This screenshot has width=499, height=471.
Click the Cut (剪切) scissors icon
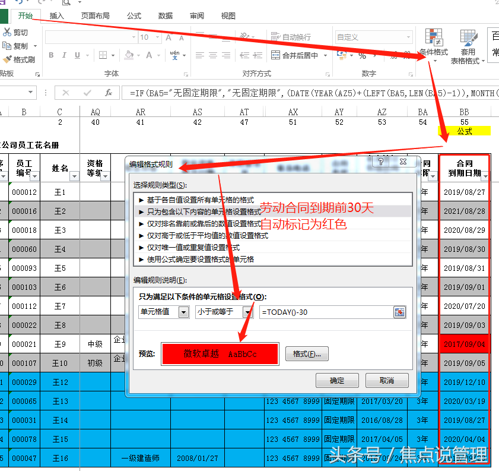click(x=7, y=32)
